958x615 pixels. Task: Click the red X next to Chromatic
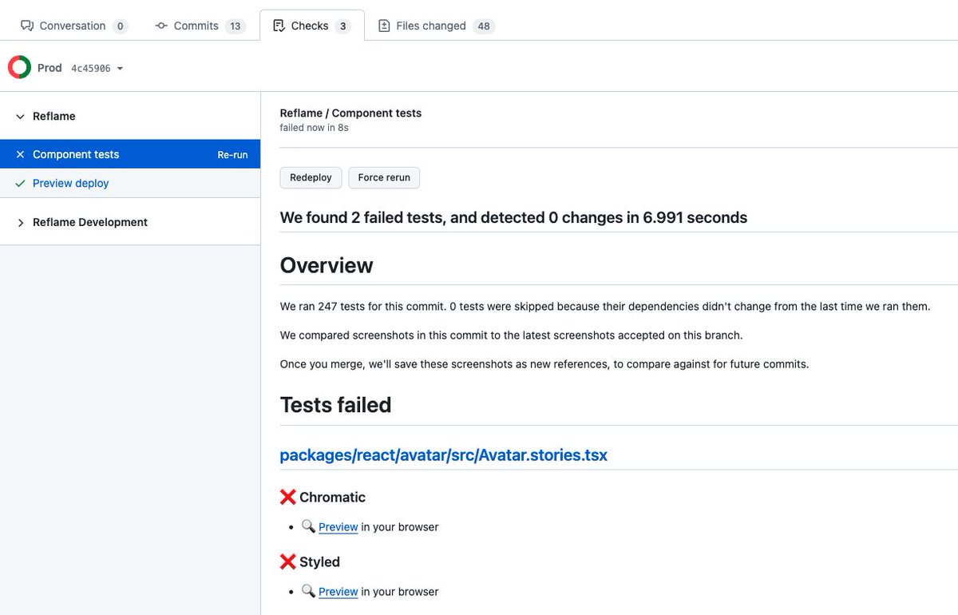(x=288, y=497)
